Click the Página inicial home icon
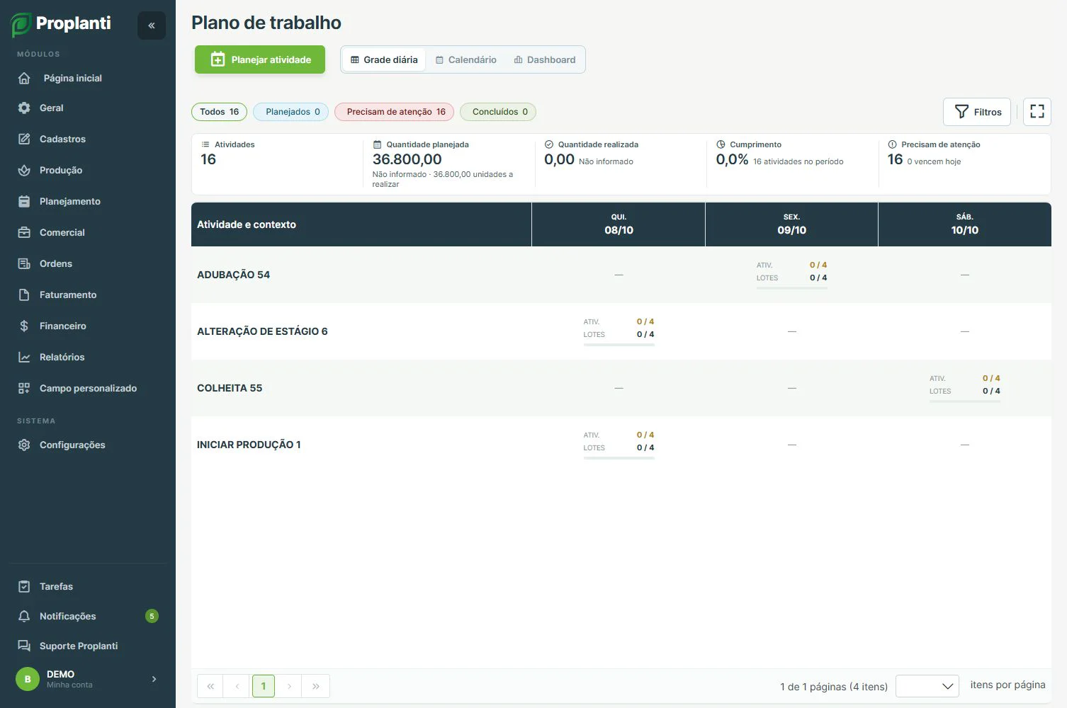 point(24,78)
